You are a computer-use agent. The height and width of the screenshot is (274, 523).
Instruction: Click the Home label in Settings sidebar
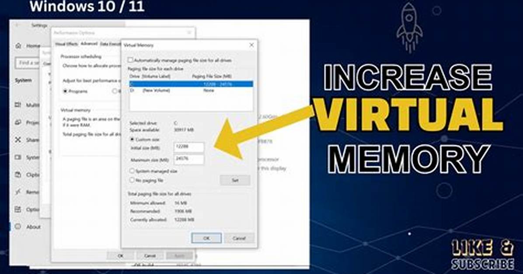coord(33,46)
